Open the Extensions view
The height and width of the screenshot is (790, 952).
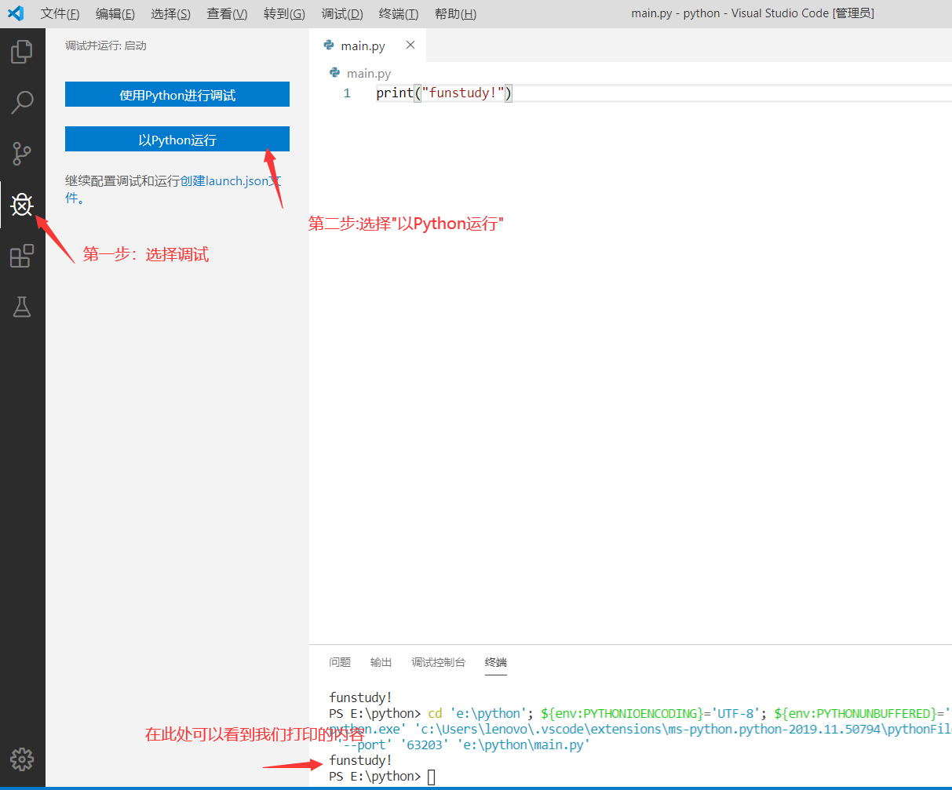pos(22,256)
